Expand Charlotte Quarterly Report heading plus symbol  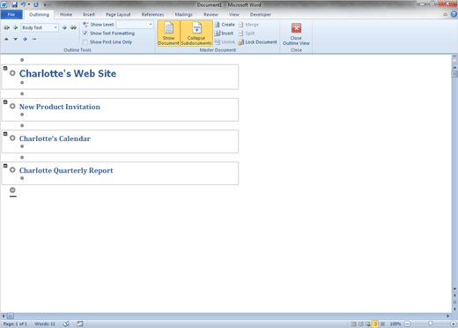pos(12,170)
